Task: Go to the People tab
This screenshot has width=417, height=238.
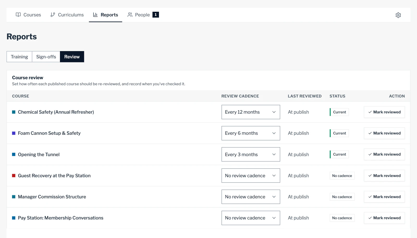Action: [x=143, y=15]
